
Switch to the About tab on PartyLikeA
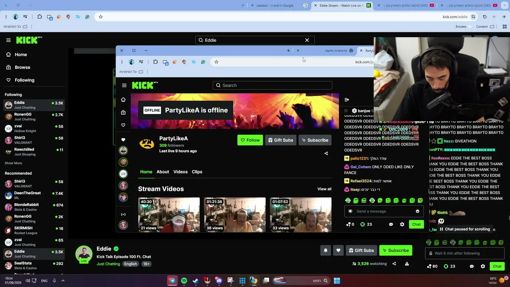[x=163, y=172]
